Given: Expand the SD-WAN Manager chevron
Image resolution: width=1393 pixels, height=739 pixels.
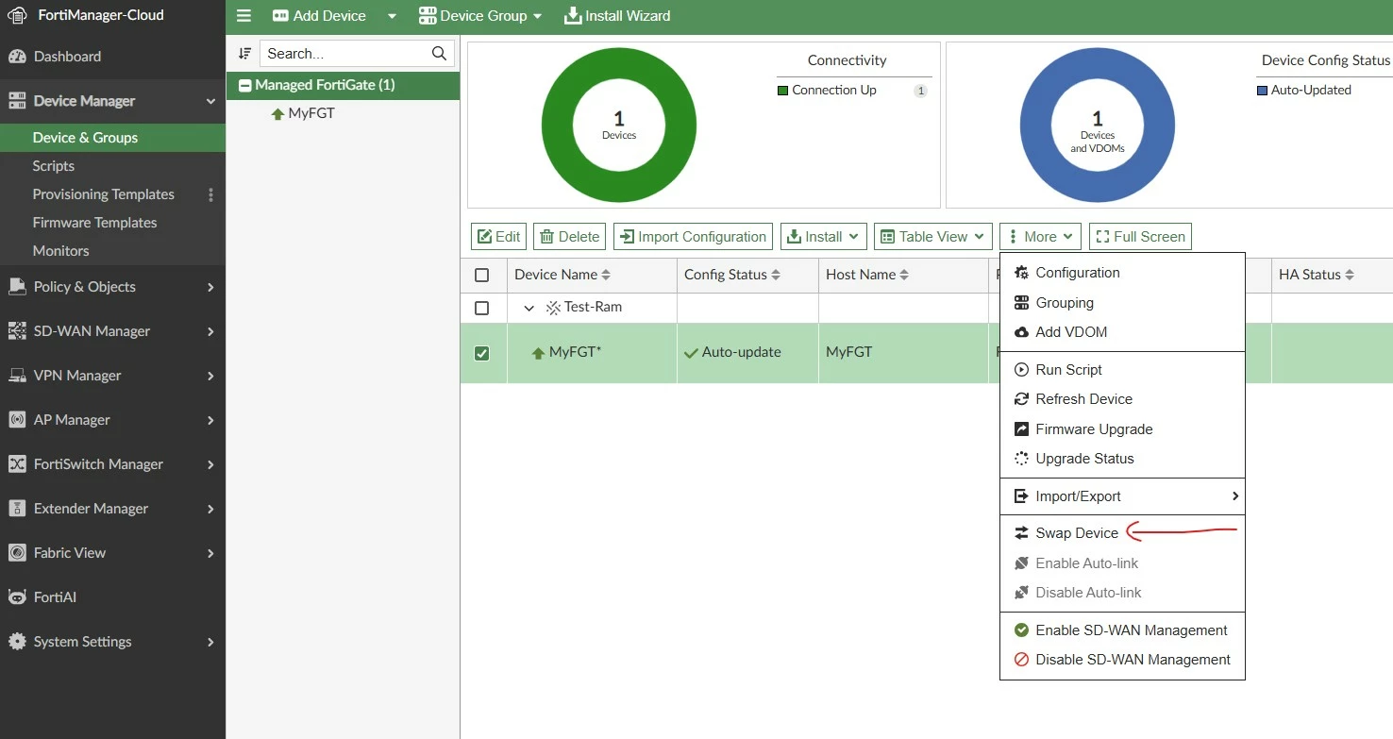Looking at the screenshot, I should click(x=210, y=331).
